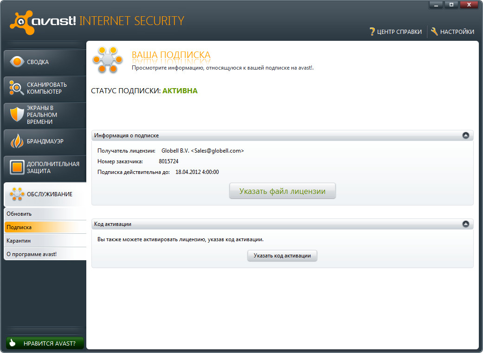This screenshot has width=483, height=353.
Task: Click the shield real-time screens icon
Action: [x=17, y=114]
